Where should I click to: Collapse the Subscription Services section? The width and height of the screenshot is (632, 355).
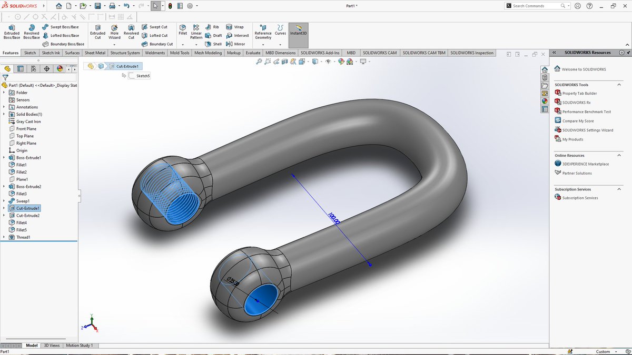[619, 189]
